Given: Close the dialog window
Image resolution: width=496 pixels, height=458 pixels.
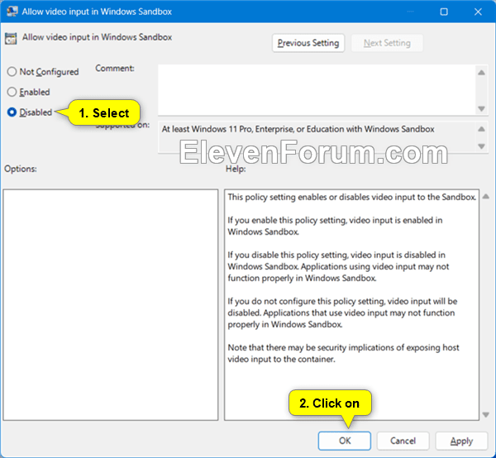Looking at the screenshot, I should 478,12.
